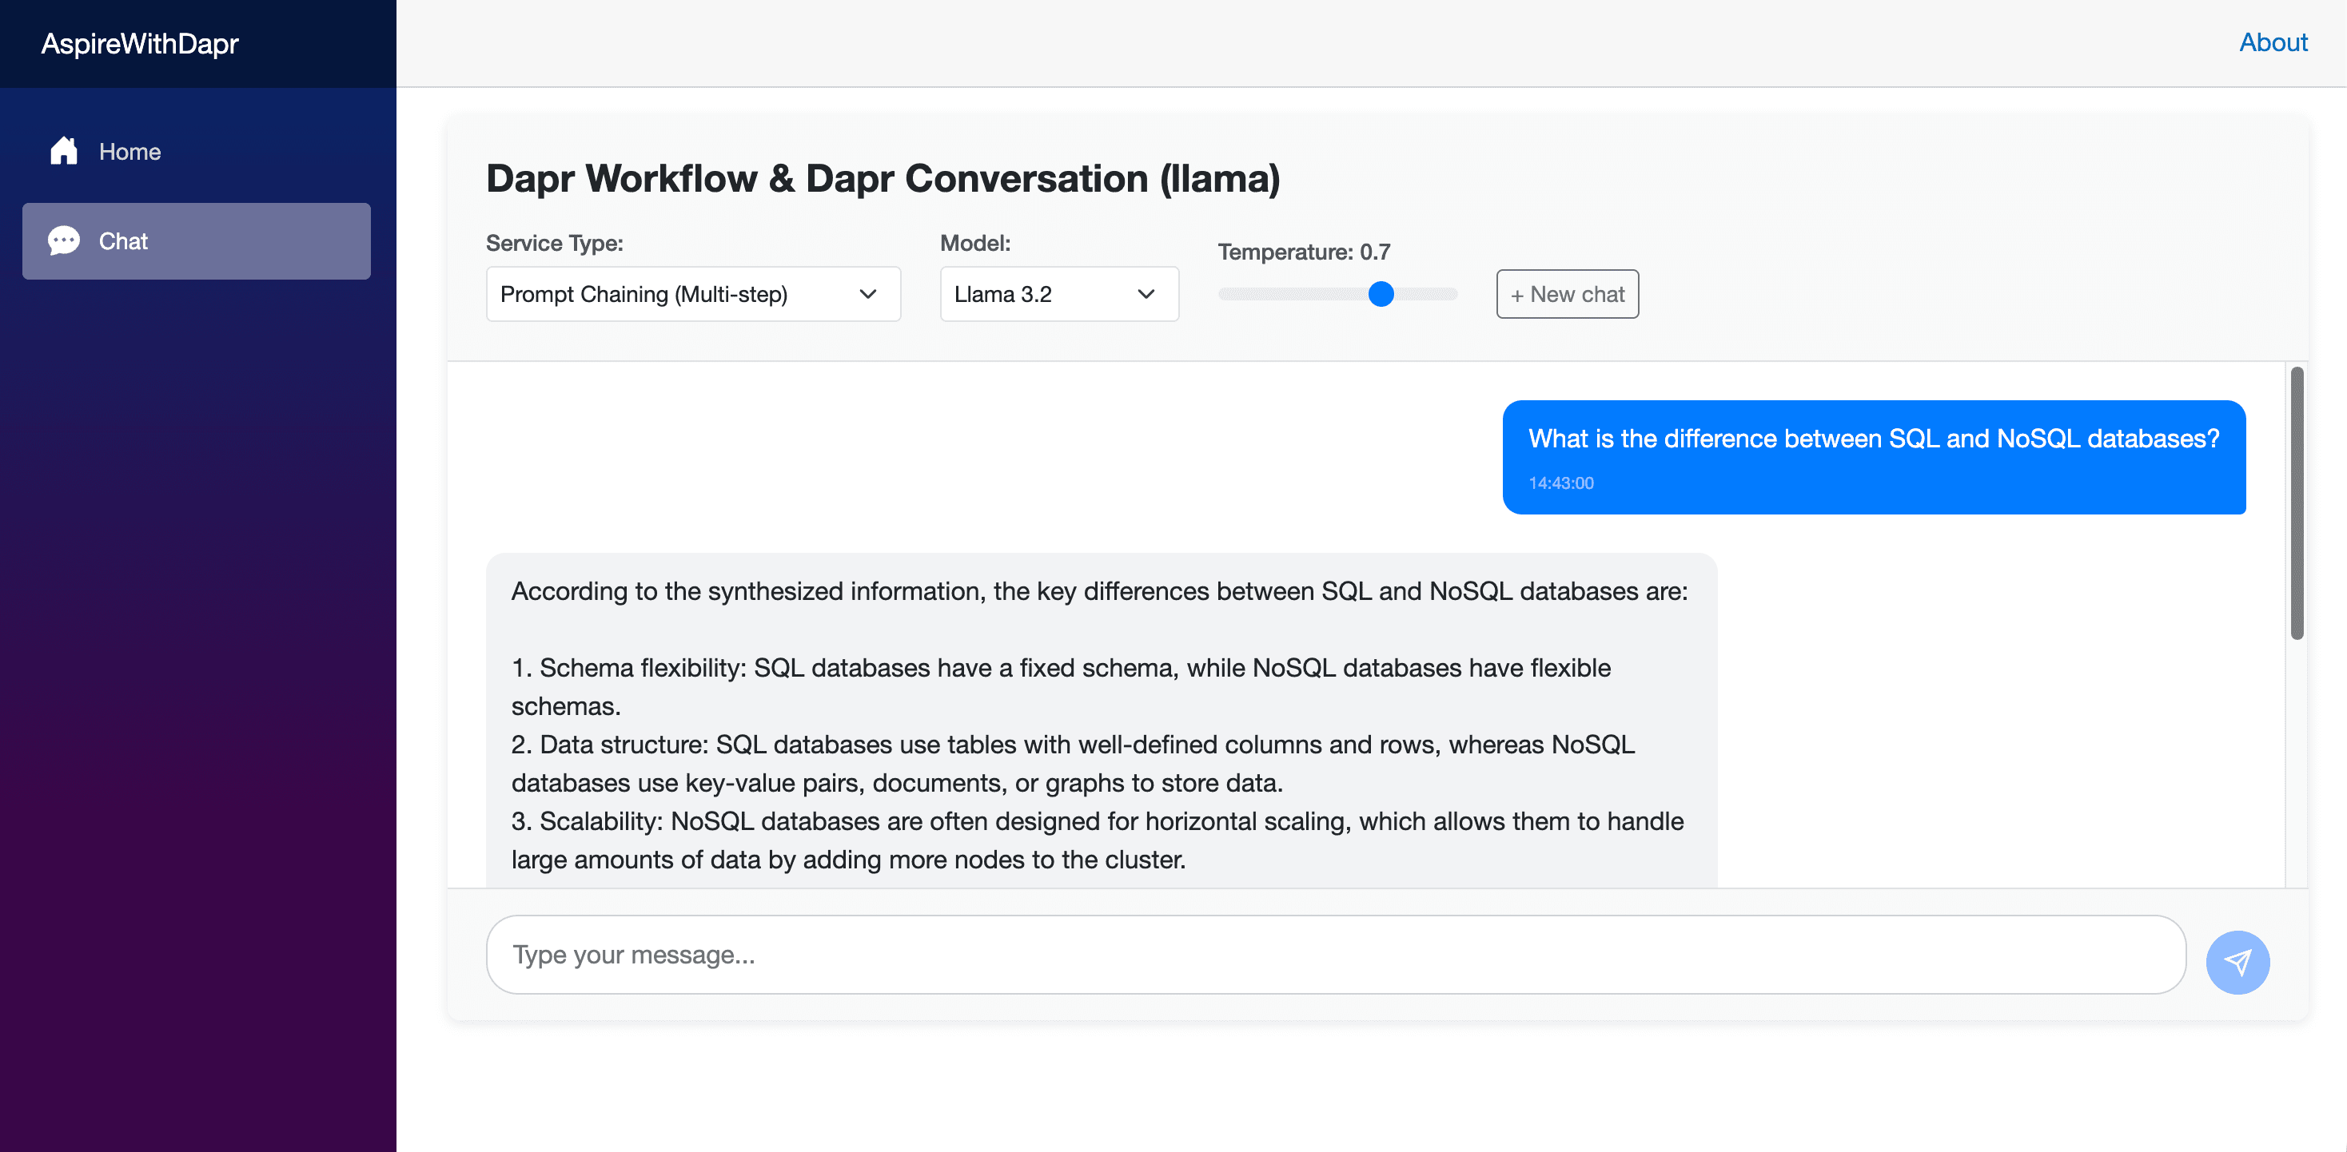Screen dimensions: 2347x1152
Task: Click the Service Type label
Action: (x=554, y=243)
